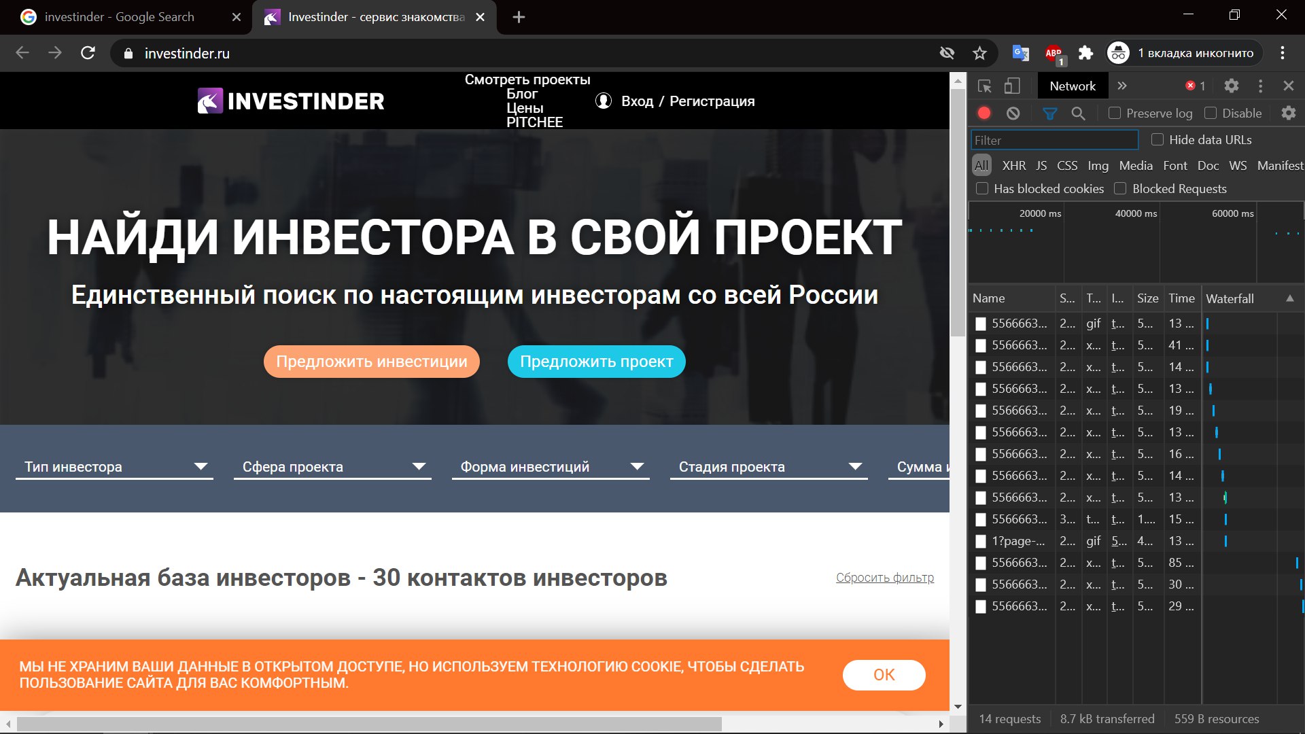Click the page vertical scrollbar thumb

coord(958,212)
